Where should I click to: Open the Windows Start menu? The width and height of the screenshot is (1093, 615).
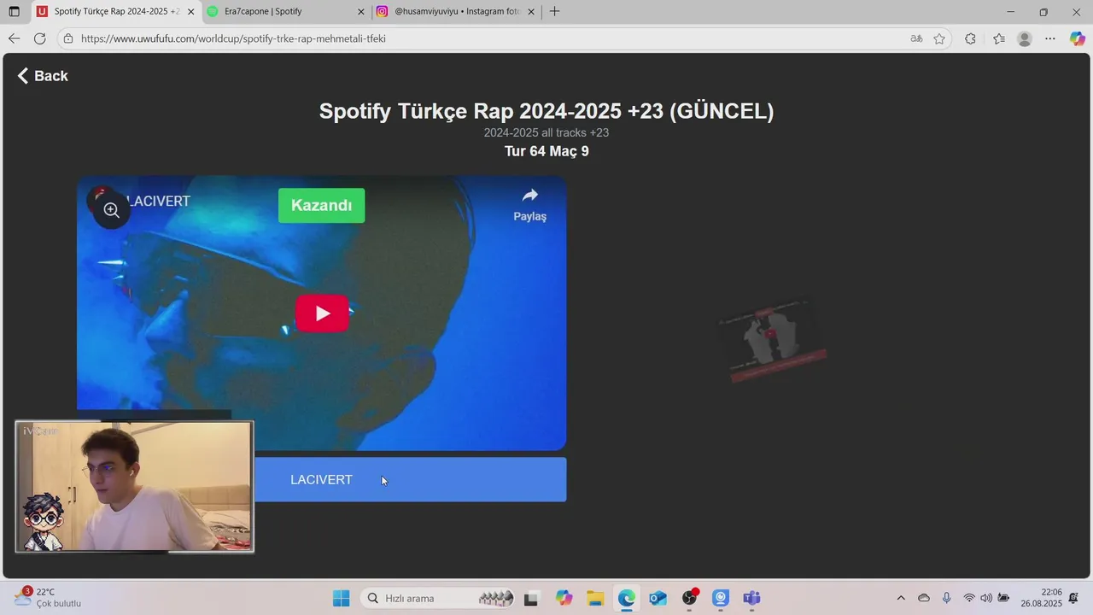point(341,598)
